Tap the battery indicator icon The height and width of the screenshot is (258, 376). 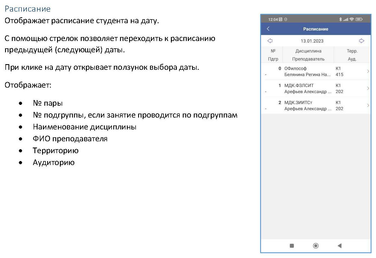(x=359, y=19)
